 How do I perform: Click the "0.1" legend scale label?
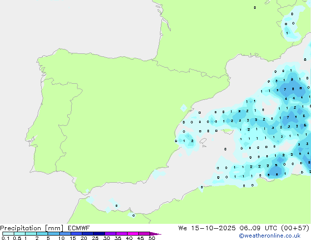[x=5, y=238]
